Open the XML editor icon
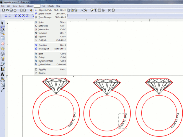The width and height of the screenshot is (183, 137). [x=99, y=10]
